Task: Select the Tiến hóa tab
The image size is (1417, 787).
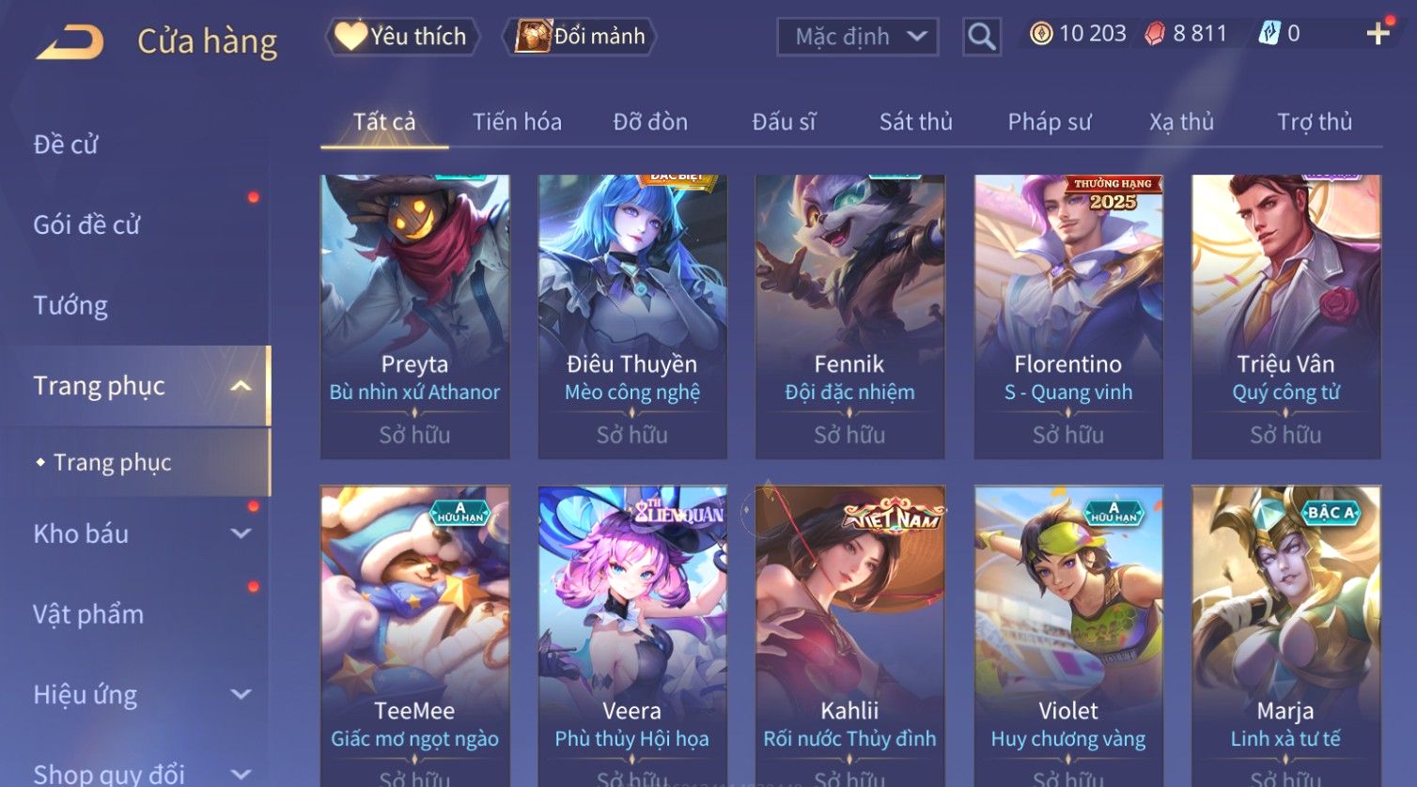Action: pos(517,122)
